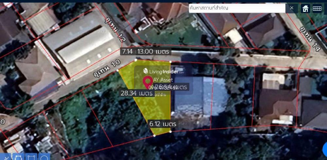Click the 28.34 เมตร measurement label
The height and width of the screenshot is (160, 327).
137,93
